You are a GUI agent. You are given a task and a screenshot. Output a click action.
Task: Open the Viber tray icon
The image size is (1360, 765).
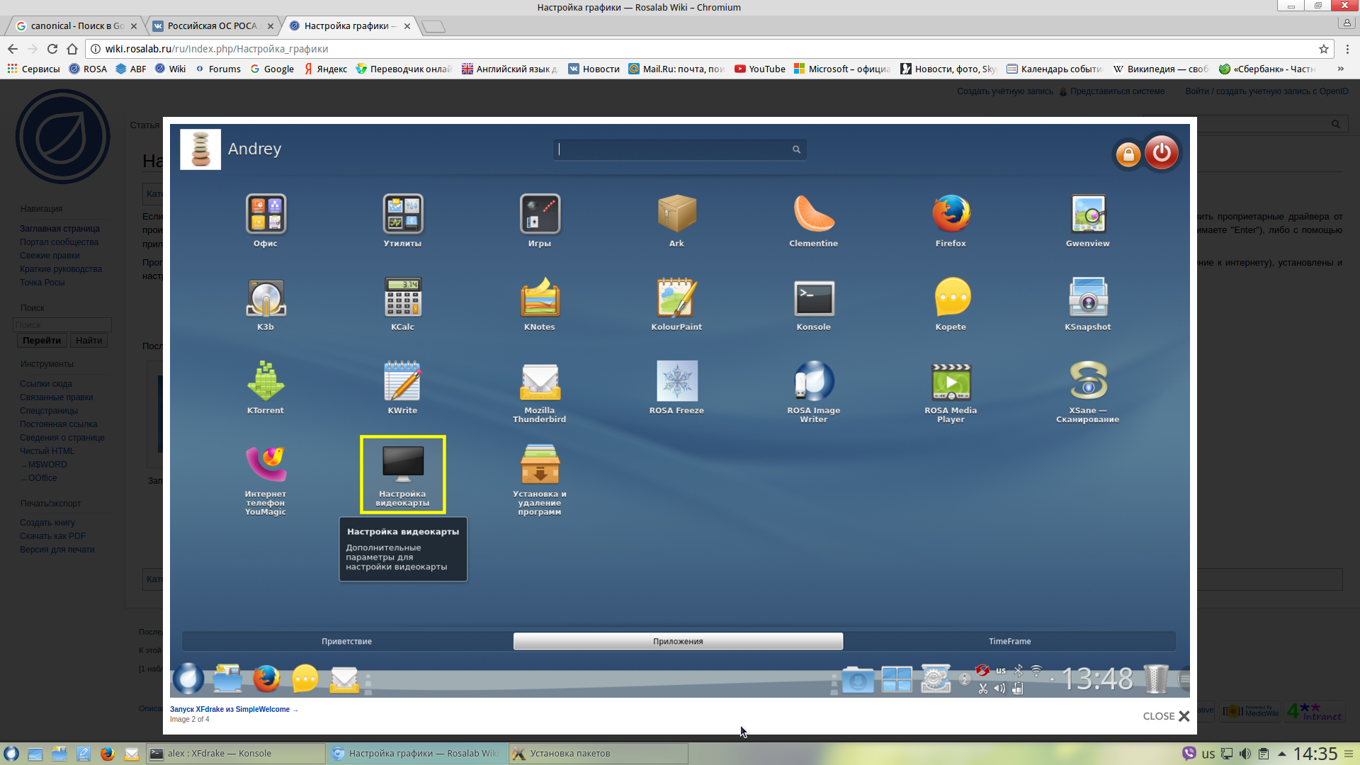1189,754
